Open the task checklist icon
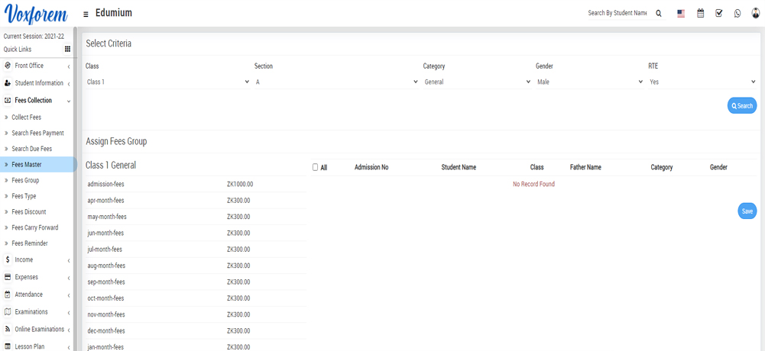This screenshot has width=765, height=351. tap(718, 14)
